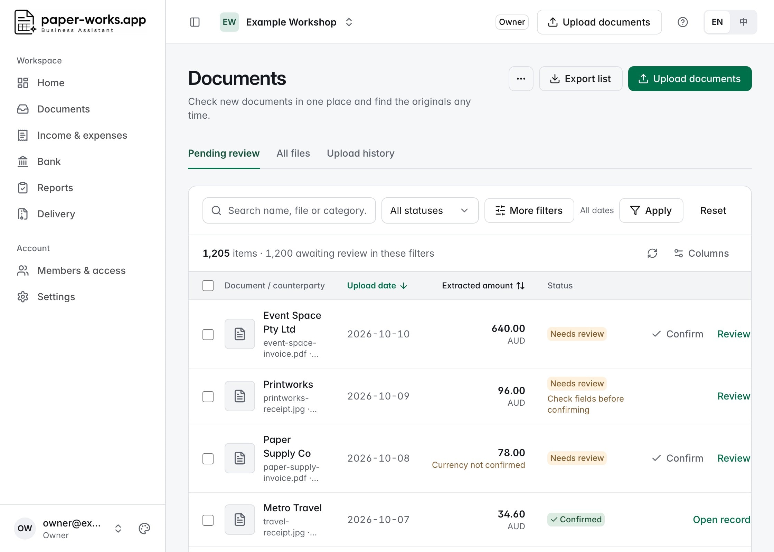
Task: Switch language to Chinese
Action: pos(743,22)
